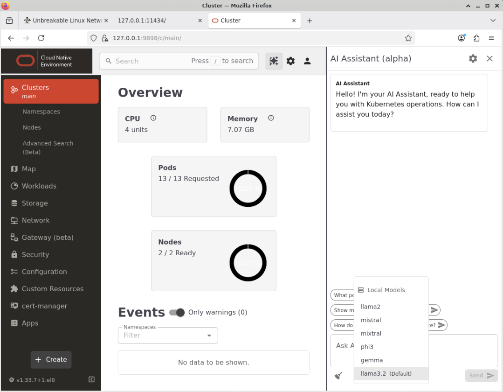503x392 pixels.
Task: Switch to the Unbreakable Linux Network tab
Action: [x=65, y=21]
